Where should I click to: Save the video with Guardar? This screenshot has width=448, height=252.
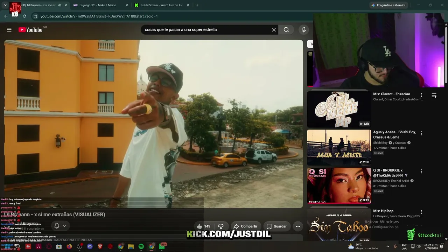click(x=276, y=226)
